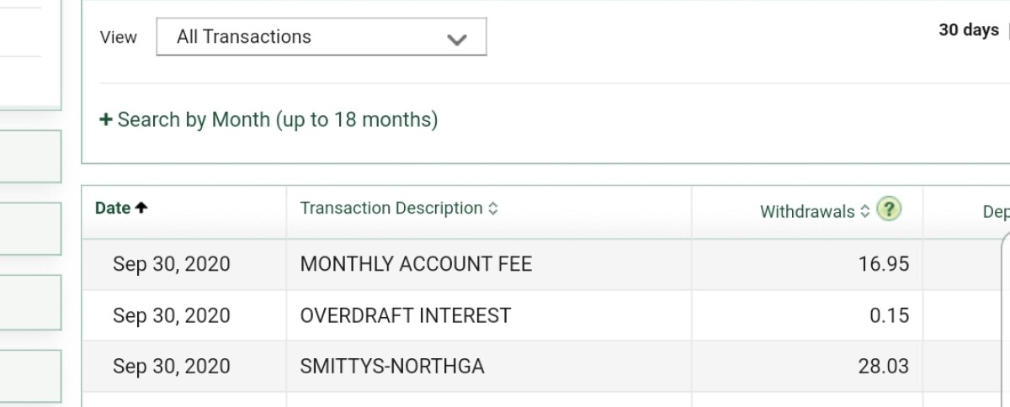
Task: Sort by Date column header
Action: pos(113,208)
